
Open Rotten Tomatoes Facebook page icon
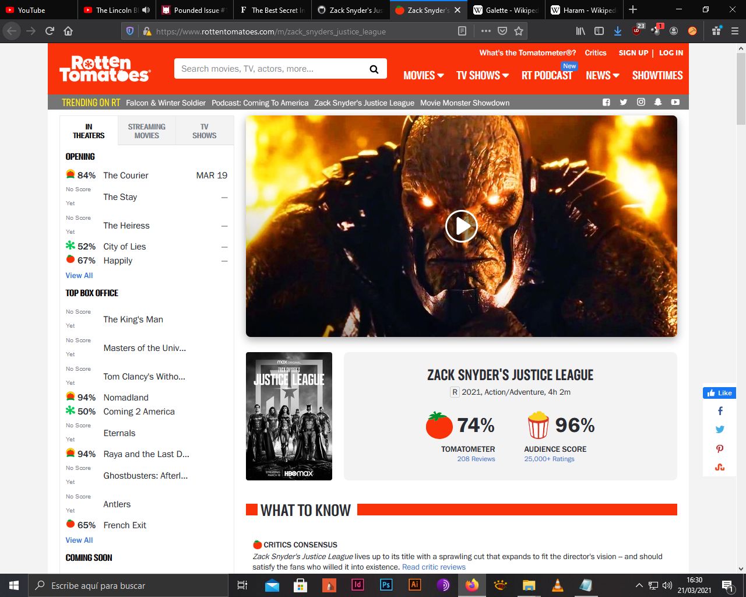click(606, 102)
